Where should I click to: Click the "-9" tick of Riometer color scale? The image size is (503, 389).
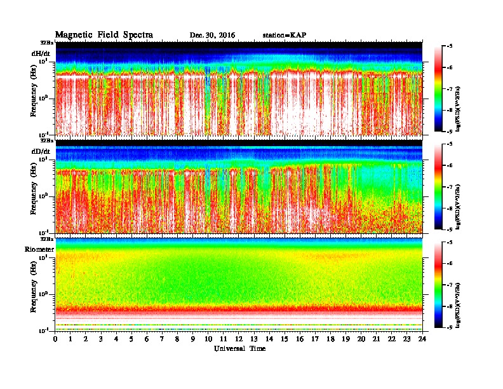450,327
